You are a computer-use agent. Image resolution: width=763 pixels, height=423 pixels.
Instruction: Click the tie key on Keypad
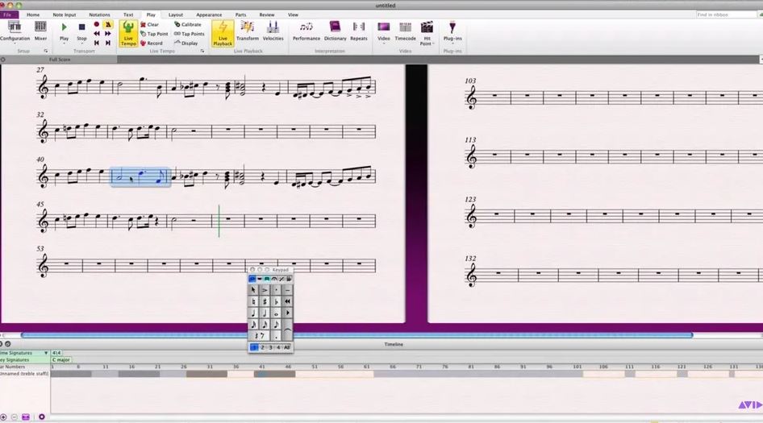pos(288,330)
